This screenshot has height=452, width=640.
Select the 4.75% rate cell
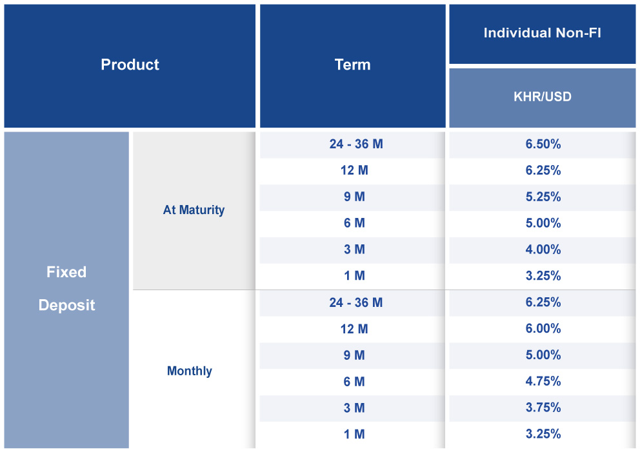pyautogui.click(x=543, y=382)
